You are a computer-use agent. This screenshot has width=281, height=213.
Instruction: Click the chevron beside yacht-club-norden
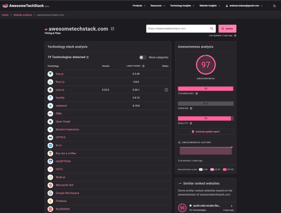[232, 206]
